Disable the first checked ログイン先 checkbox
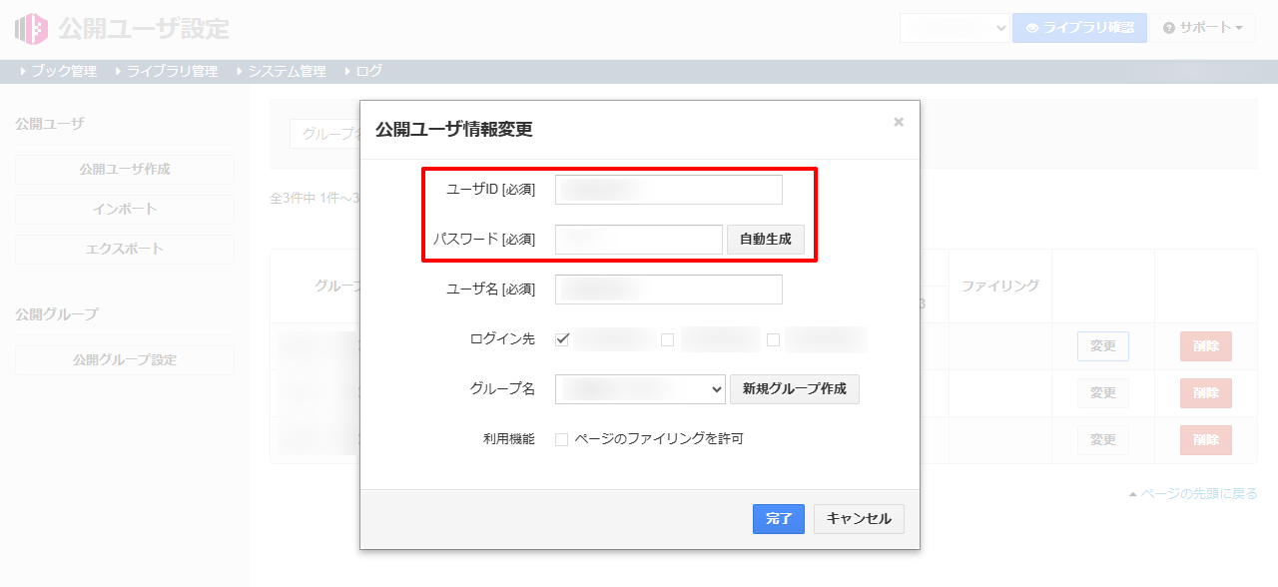 562,339
